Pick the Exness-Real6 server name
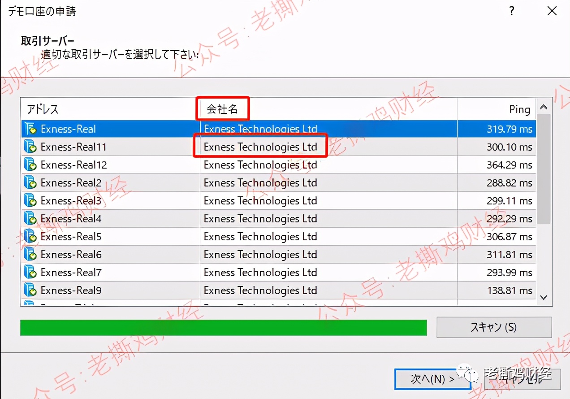570x399 pixels. 71,255
